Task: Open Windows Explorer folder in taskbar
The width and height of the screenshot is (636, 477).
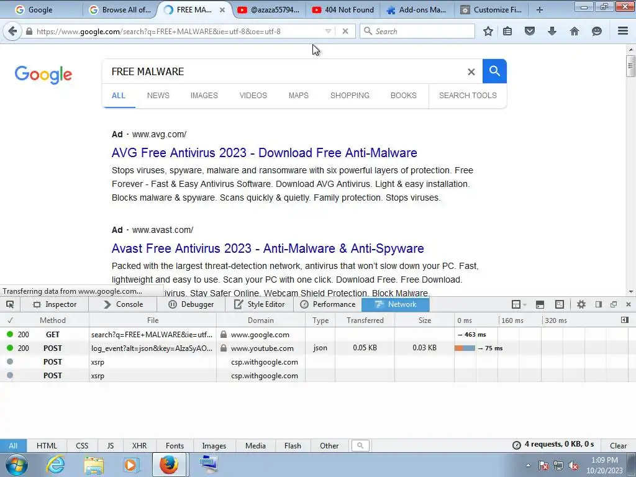Action: pos(94,465)
